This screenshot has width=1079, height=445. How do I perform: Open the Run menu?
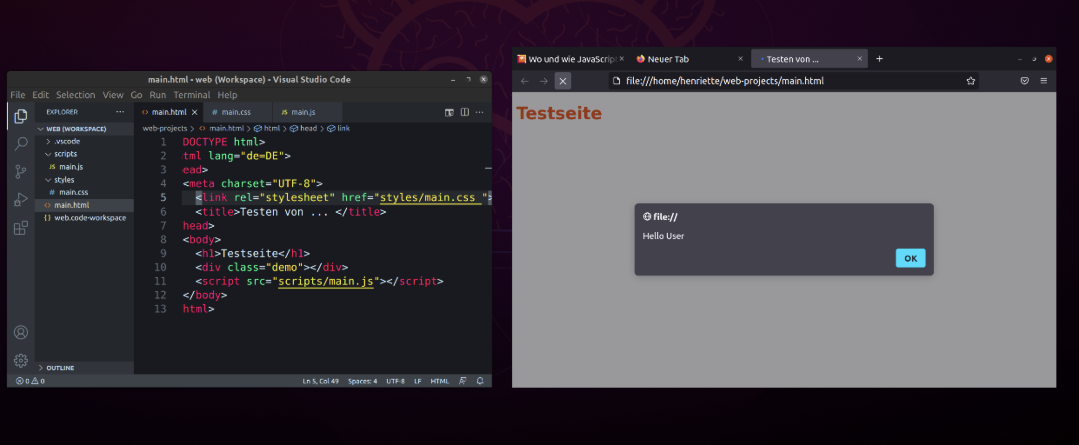[x=158, y=95]
